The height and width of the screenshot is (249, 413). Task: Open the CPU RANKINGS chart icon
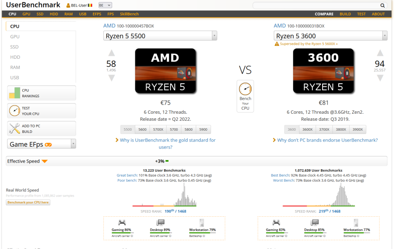tap(15, 93)
